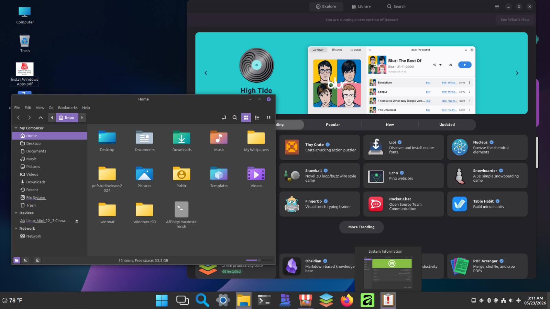Screen dimensions: 550x309
Task: Go back in file manager history
Action: 19,117
